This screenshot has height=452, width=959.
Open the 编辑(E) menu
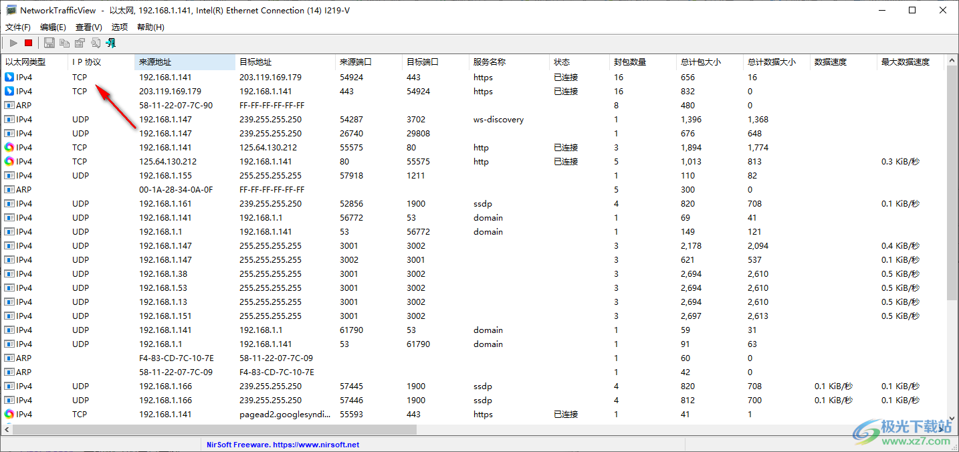[x=53, y=27]
